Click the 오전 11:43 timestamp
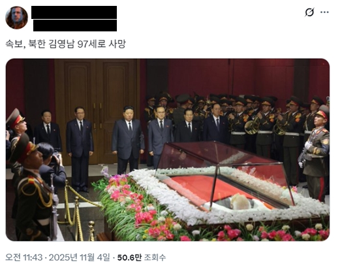Image resolution: width=342 pixels, height=270 pixels. [x=23, y=258]
